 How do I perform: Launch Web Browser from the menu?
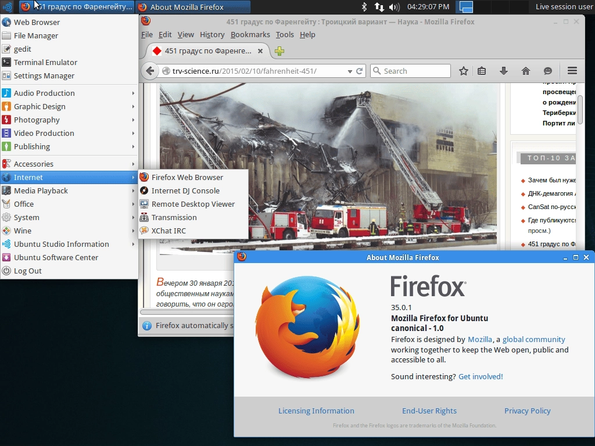pyautogui.click(x=69, y=22)
